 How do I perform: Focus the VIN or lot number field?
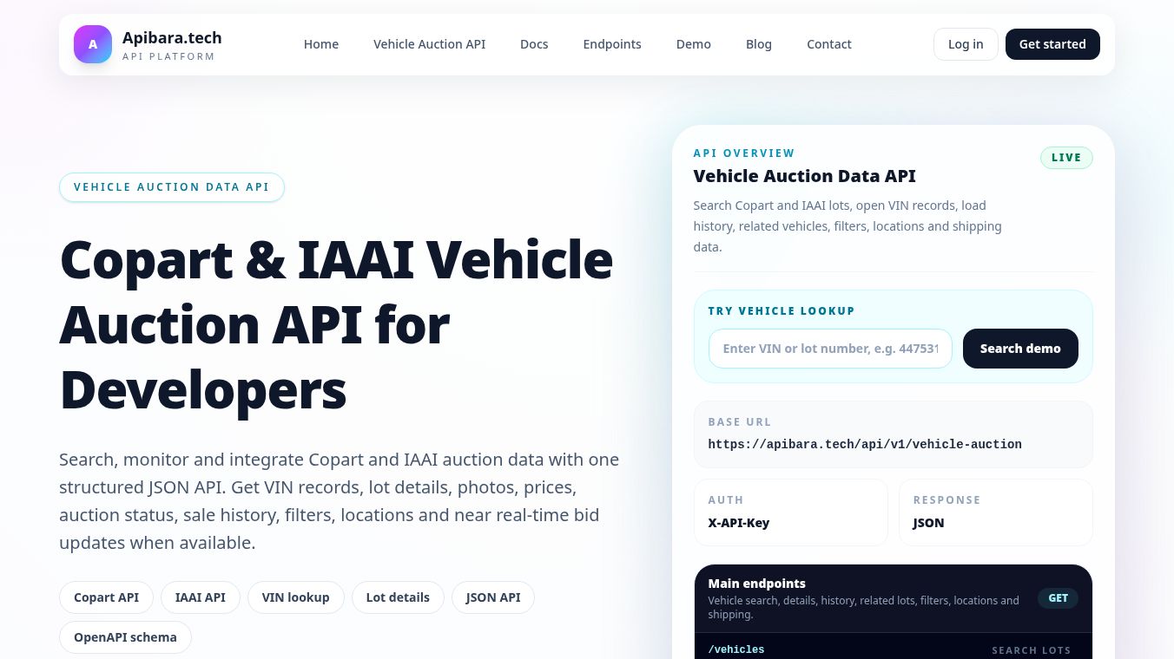click(830, 349)
